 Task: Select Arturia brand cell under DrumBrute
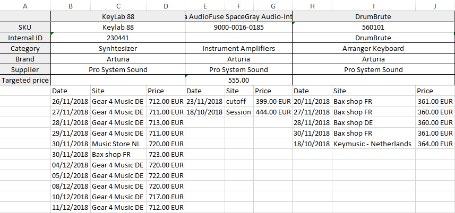[373, 59]
